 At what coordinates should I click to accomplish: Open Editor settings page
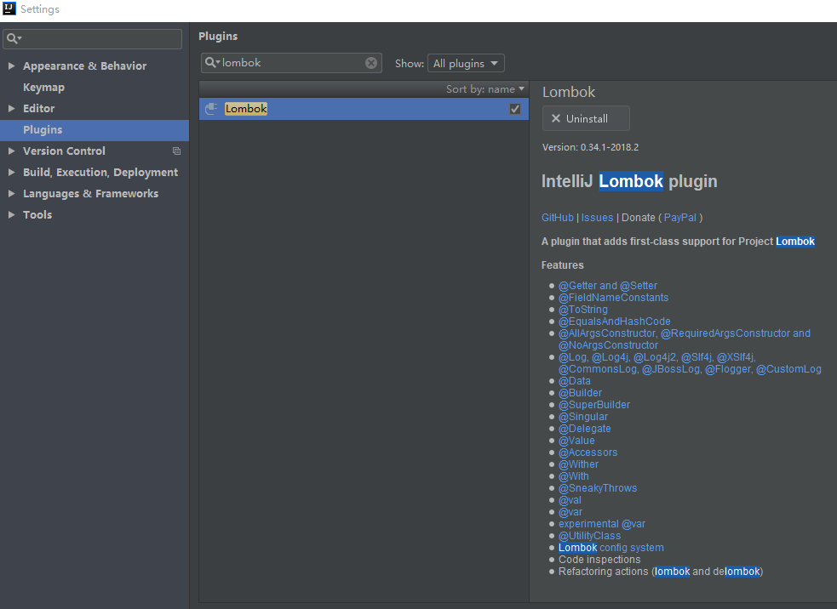click(39, 108)
